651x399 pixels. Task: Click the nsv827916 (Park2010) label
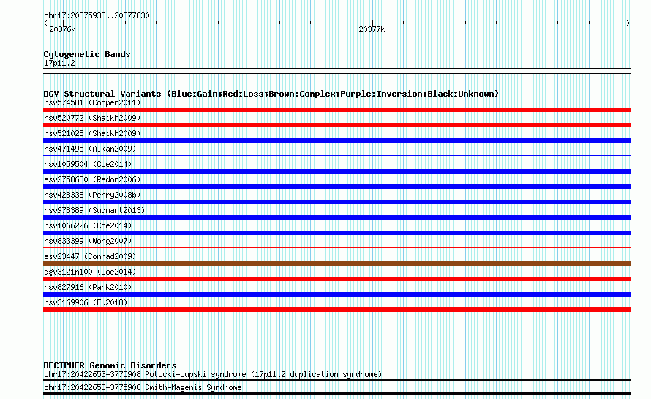(88, 287)
